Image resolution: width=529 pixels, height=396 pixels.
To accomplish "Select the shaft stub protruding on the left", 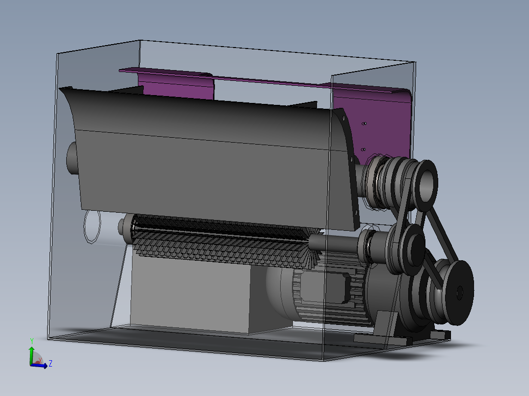I will click(72, 158).
